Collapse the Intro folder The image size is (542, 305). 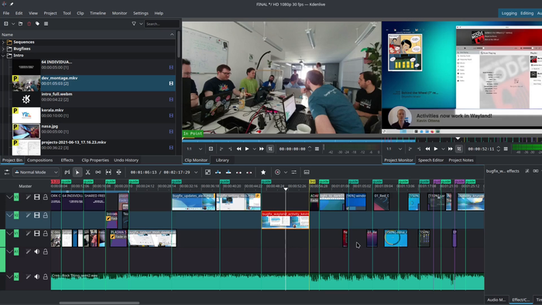(3, 55)
